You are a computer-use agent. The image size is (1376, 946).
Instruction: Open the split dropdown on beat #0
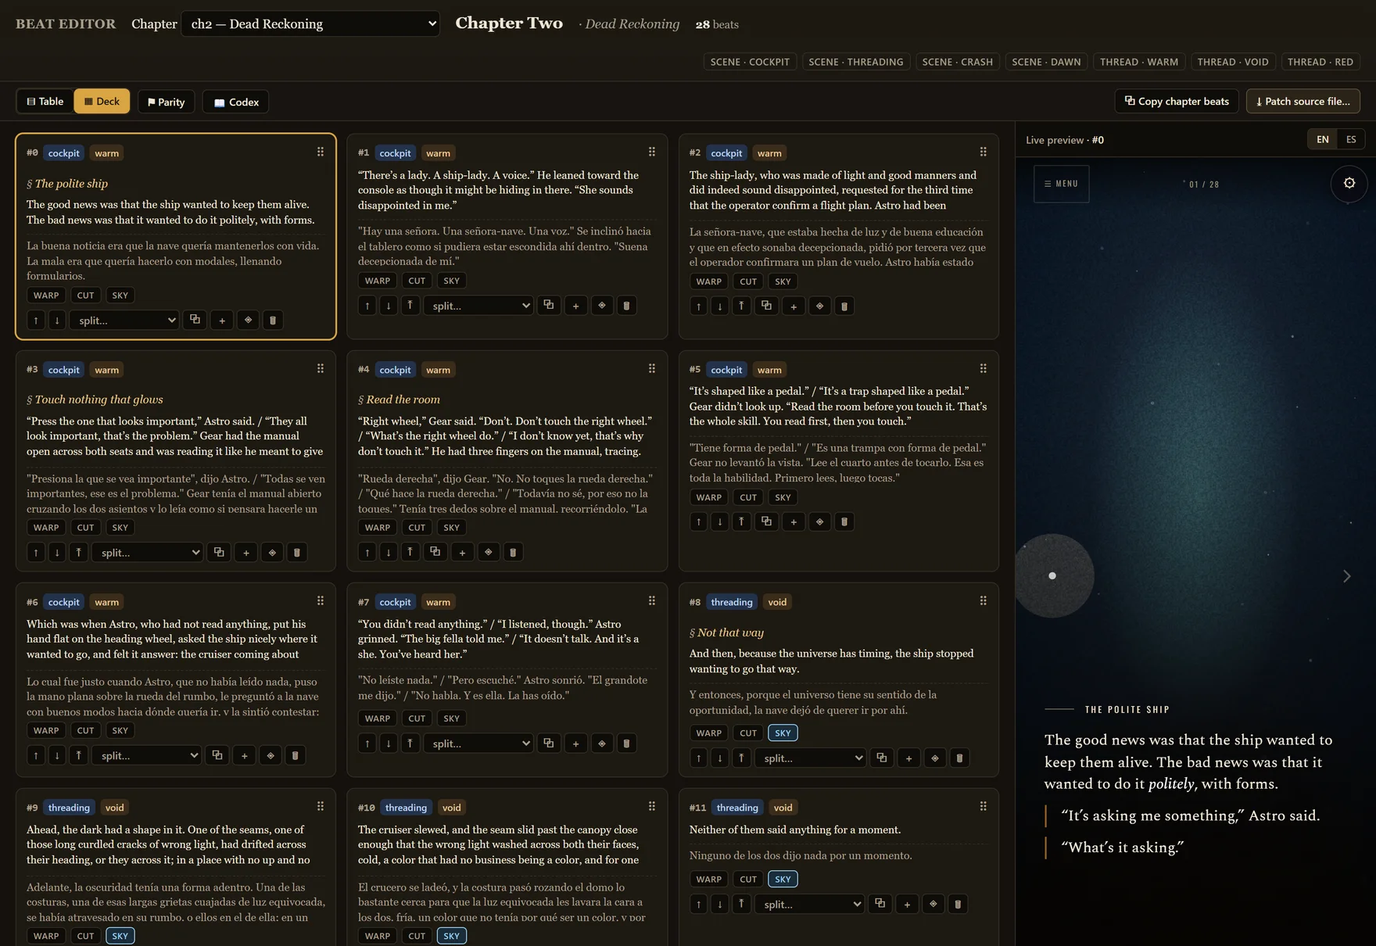pos(125,320)
